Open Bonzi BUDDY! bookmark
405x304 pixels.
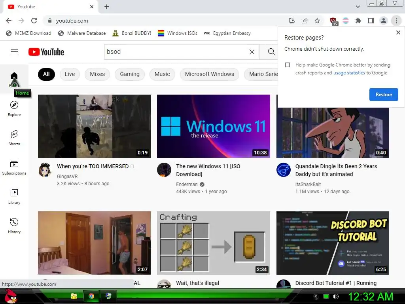tap(132, 33)
